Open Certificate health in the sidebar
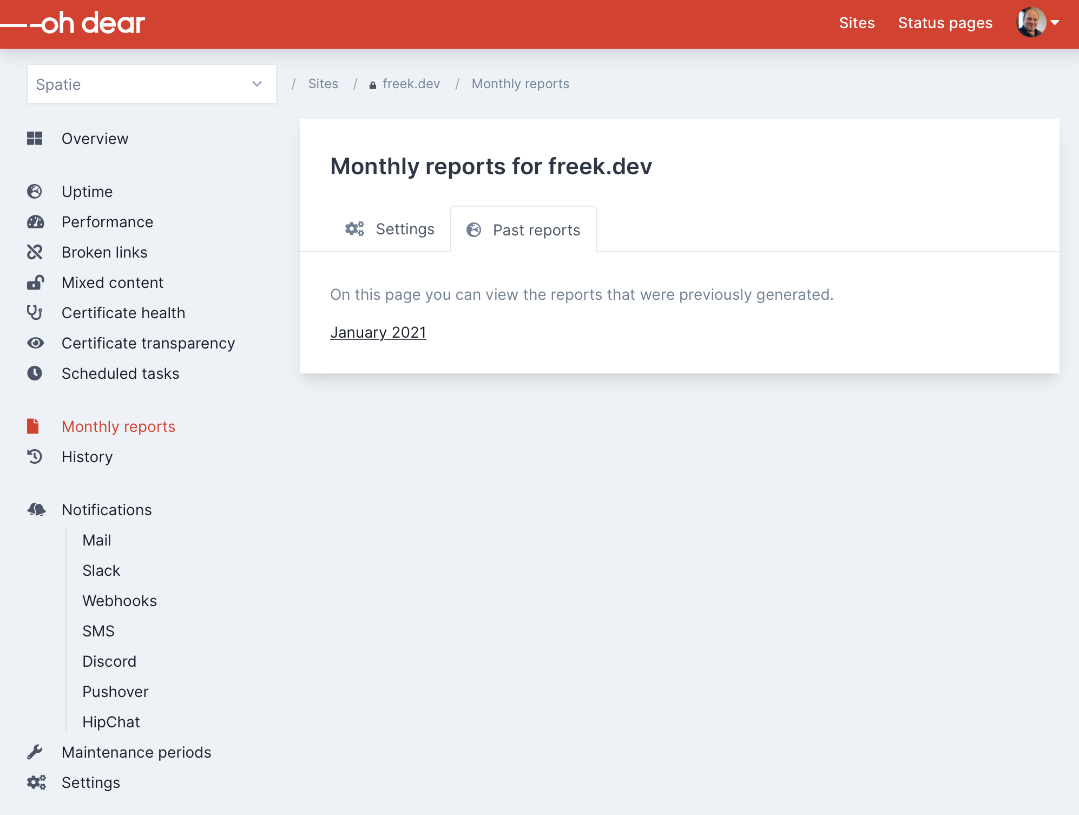 (x=123, y=313)
